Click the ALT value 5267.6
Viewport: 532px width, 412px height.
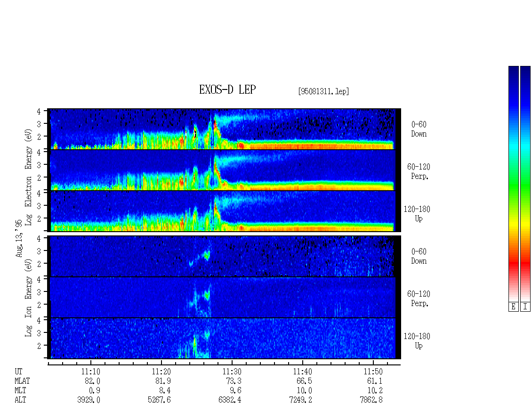[x=160, y=400]
